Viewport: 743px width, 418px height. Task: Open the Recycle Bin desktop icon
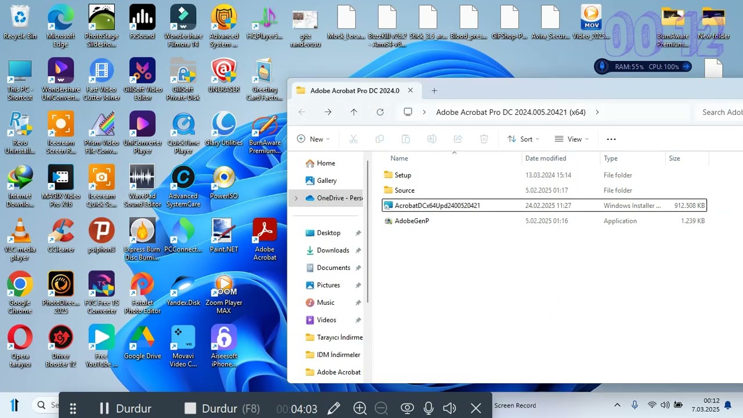(20, 22)
